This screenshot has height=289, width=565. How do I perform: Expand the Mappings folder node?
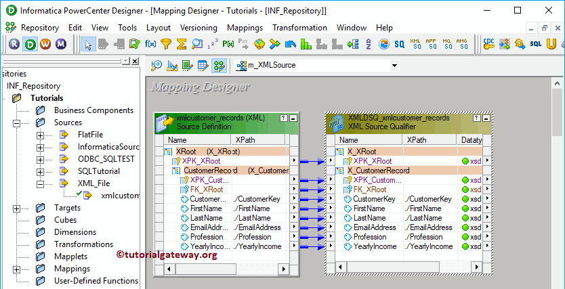click(x=16, y=269)
